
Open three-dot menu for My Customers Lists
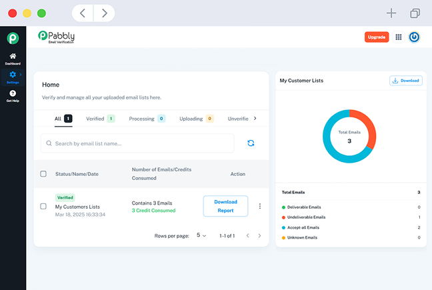point(260,206)
